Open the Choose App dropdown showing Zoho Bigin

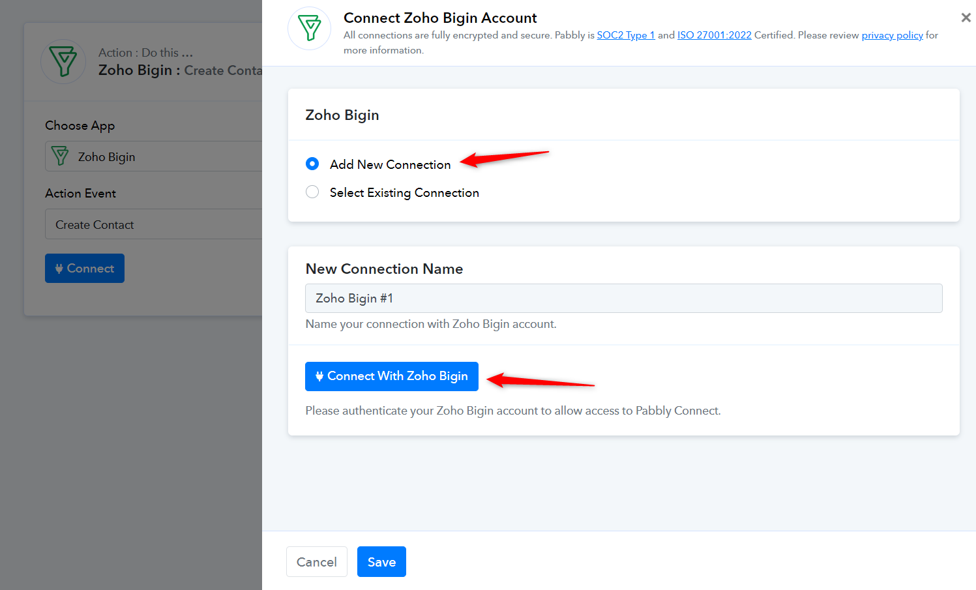154,156
